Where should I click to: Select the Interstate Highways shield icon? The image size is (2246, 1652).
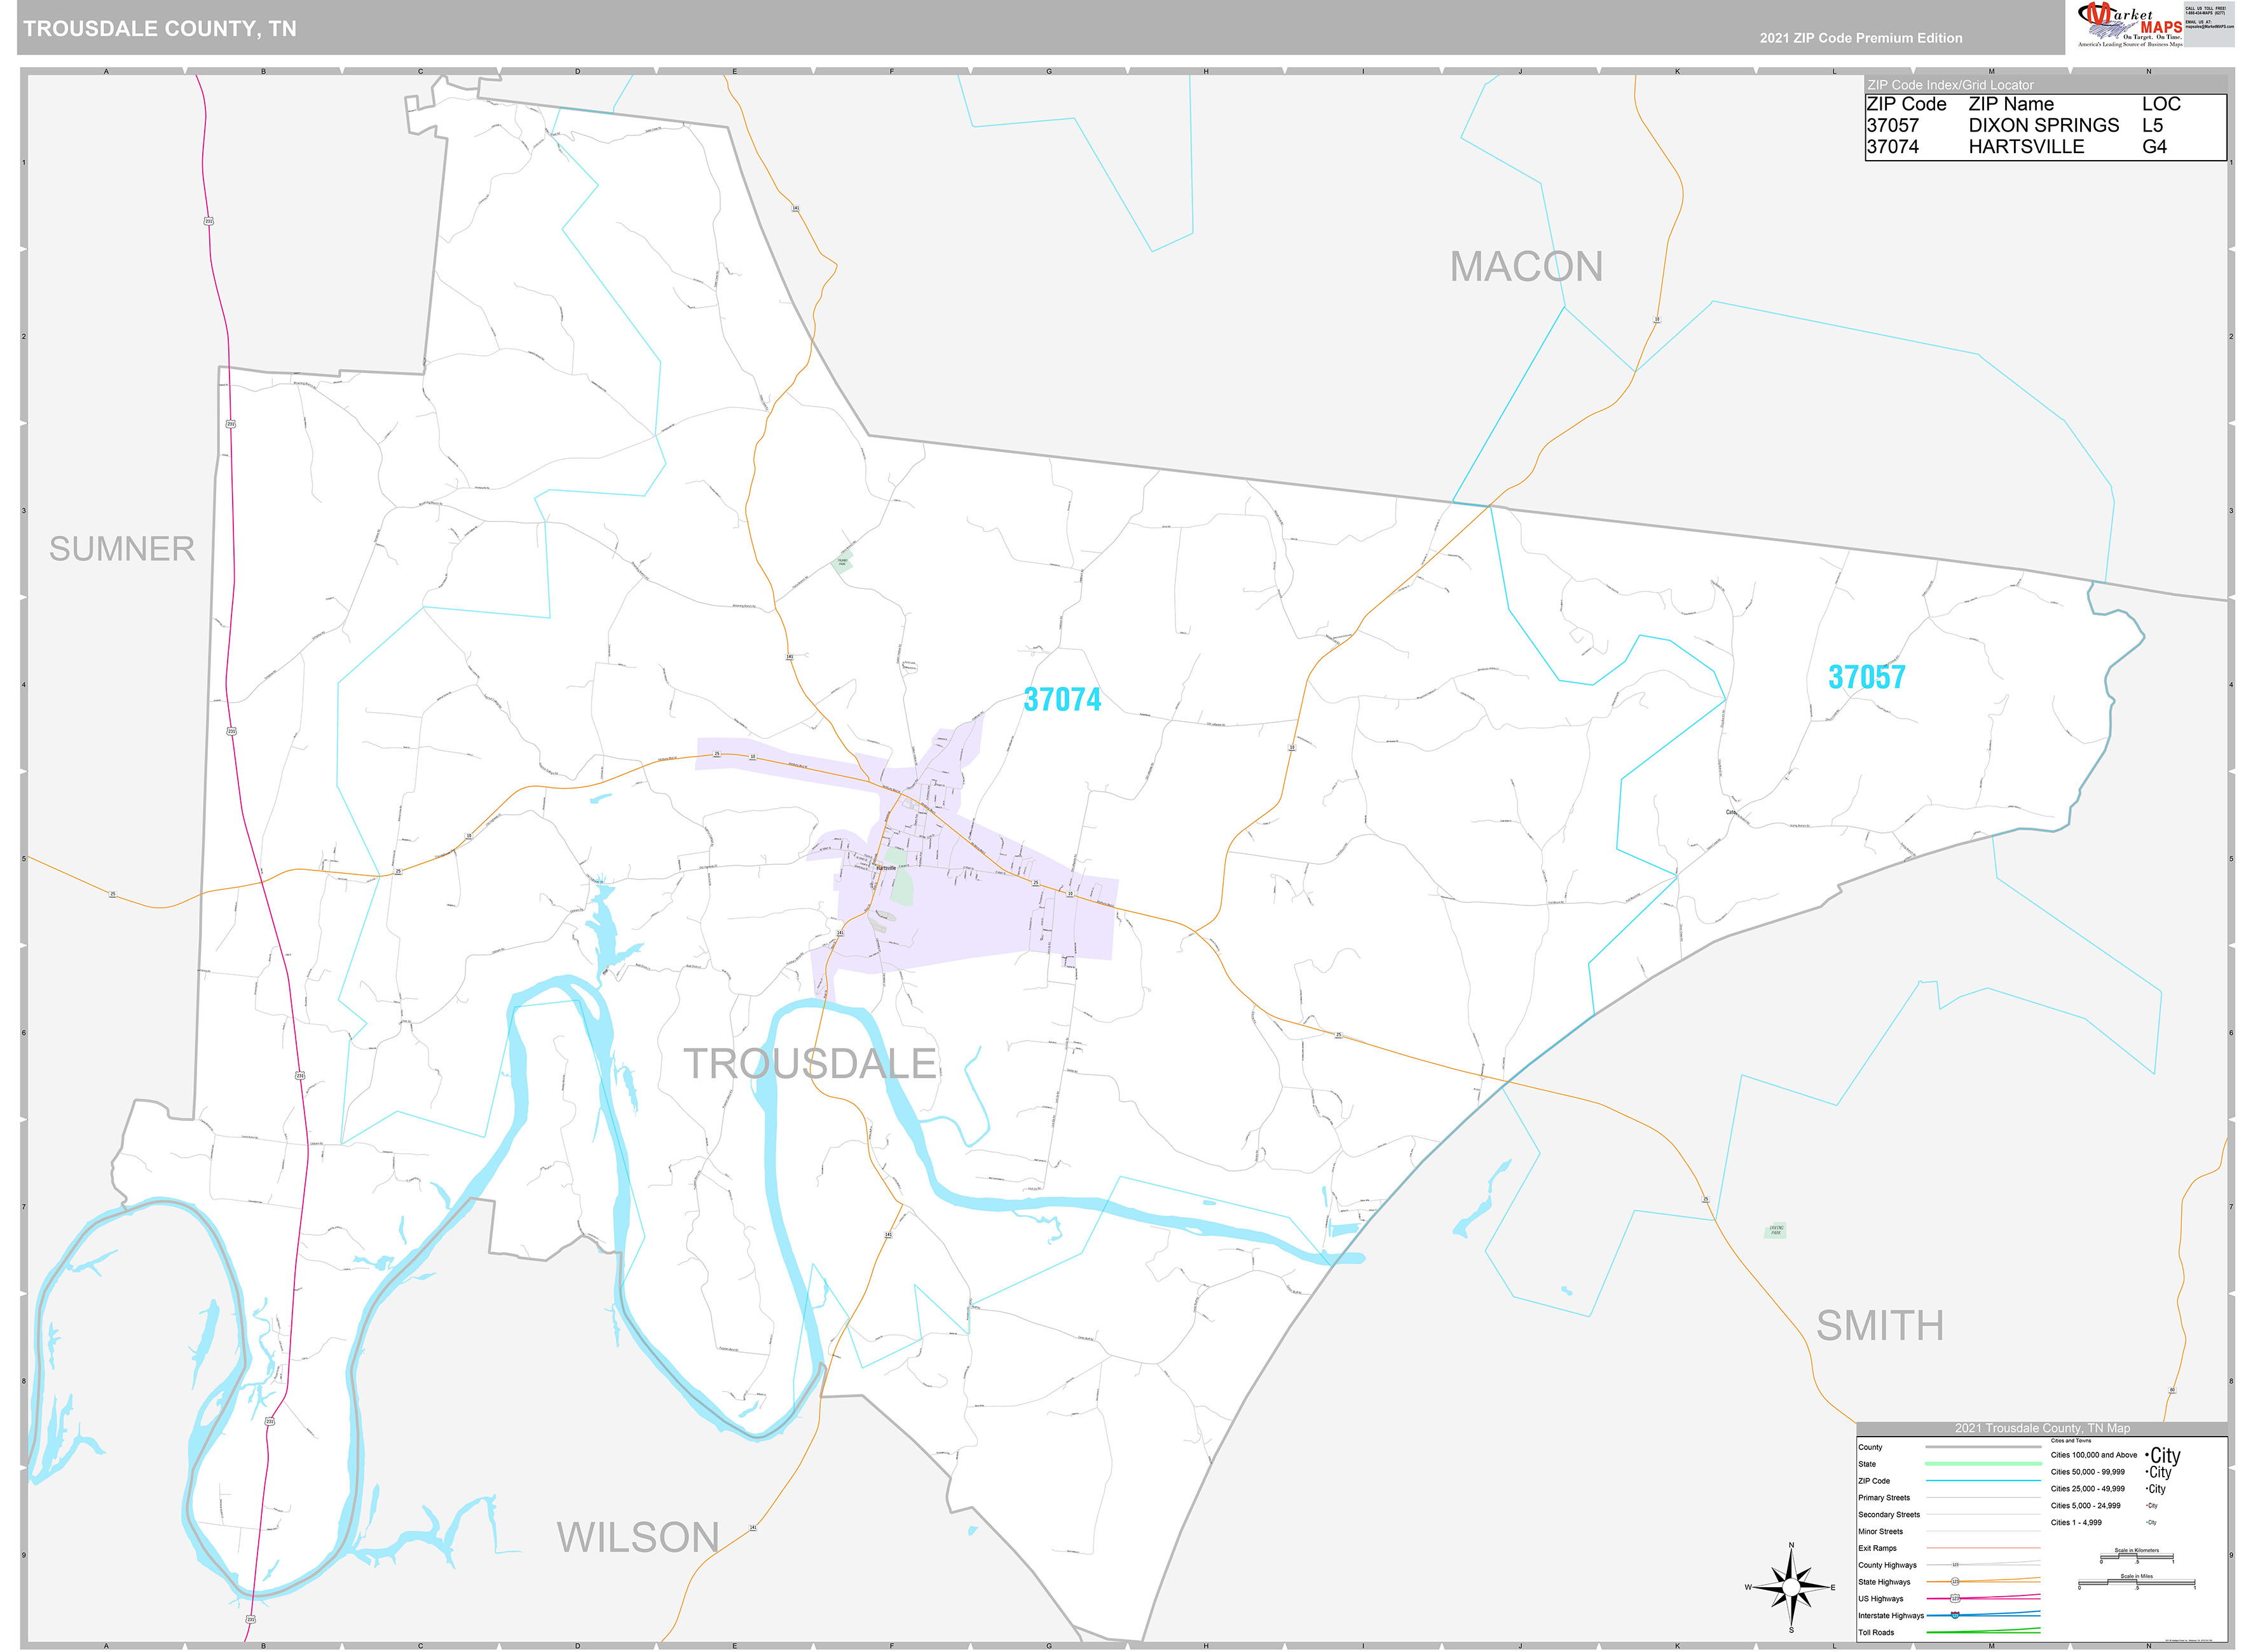click(1954, 1615)
